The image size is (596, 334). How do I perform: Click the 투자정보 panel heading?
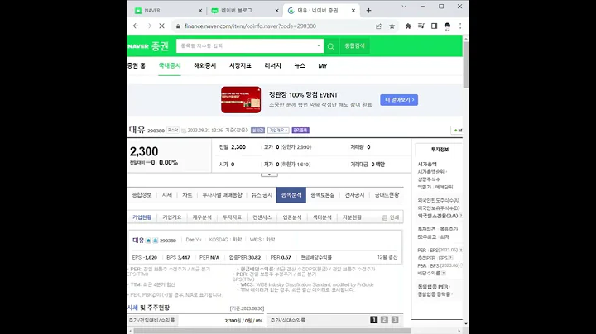coord(440,150)
